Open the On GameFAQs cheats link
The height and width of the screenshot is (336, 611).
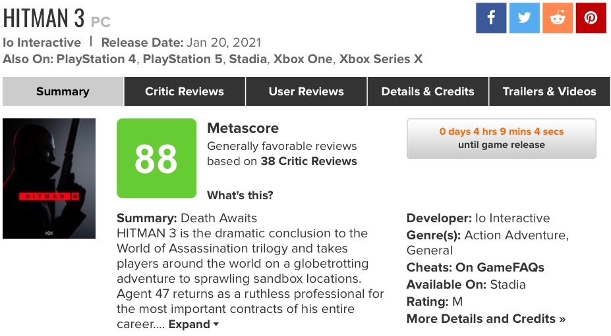(x=500, y=268)
